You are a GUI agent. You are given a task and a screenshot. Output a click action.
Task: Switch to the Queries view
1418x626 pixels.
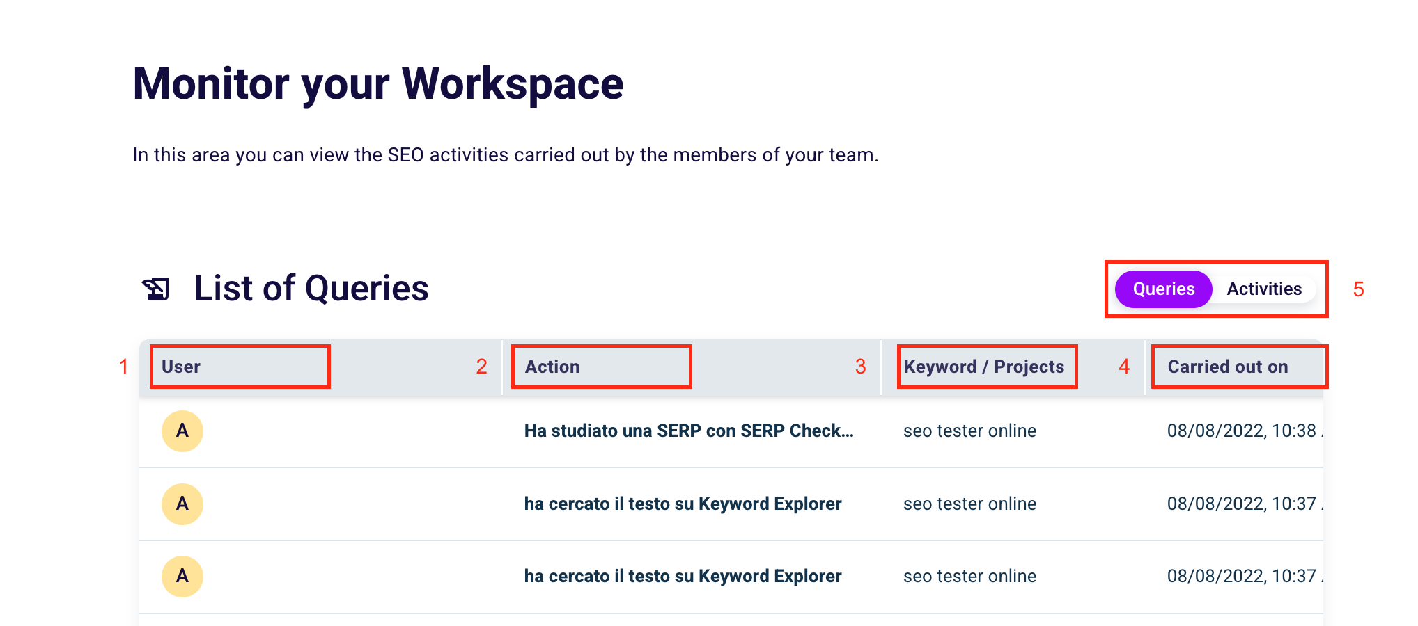coord(1163,289)
